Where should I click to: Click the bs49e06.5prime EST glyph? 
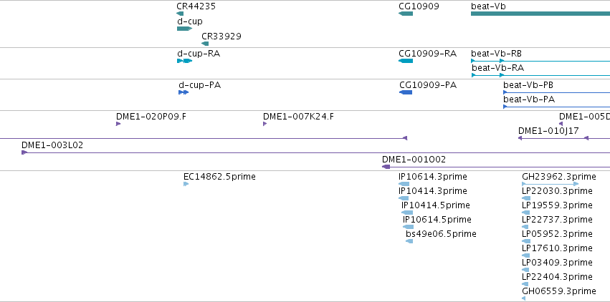click(409, 241)
